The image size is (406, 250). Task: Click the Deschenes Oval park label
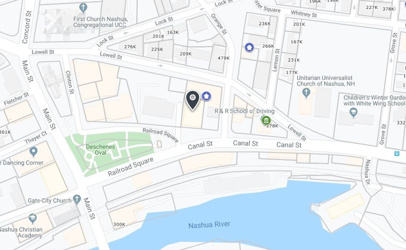coord(101,150)
